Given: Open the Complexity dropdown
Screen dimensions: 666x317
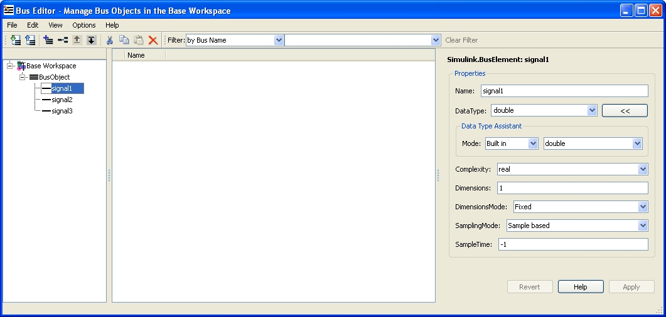Looking at the screenshot, I should point(642,169).
